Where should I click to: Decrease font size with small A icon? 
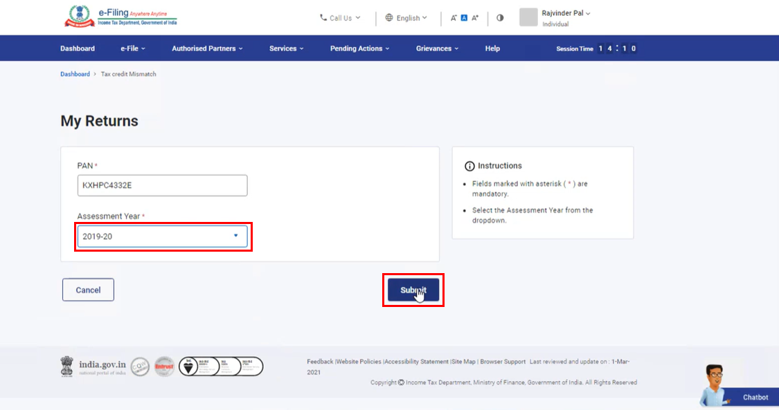point(454,18)
